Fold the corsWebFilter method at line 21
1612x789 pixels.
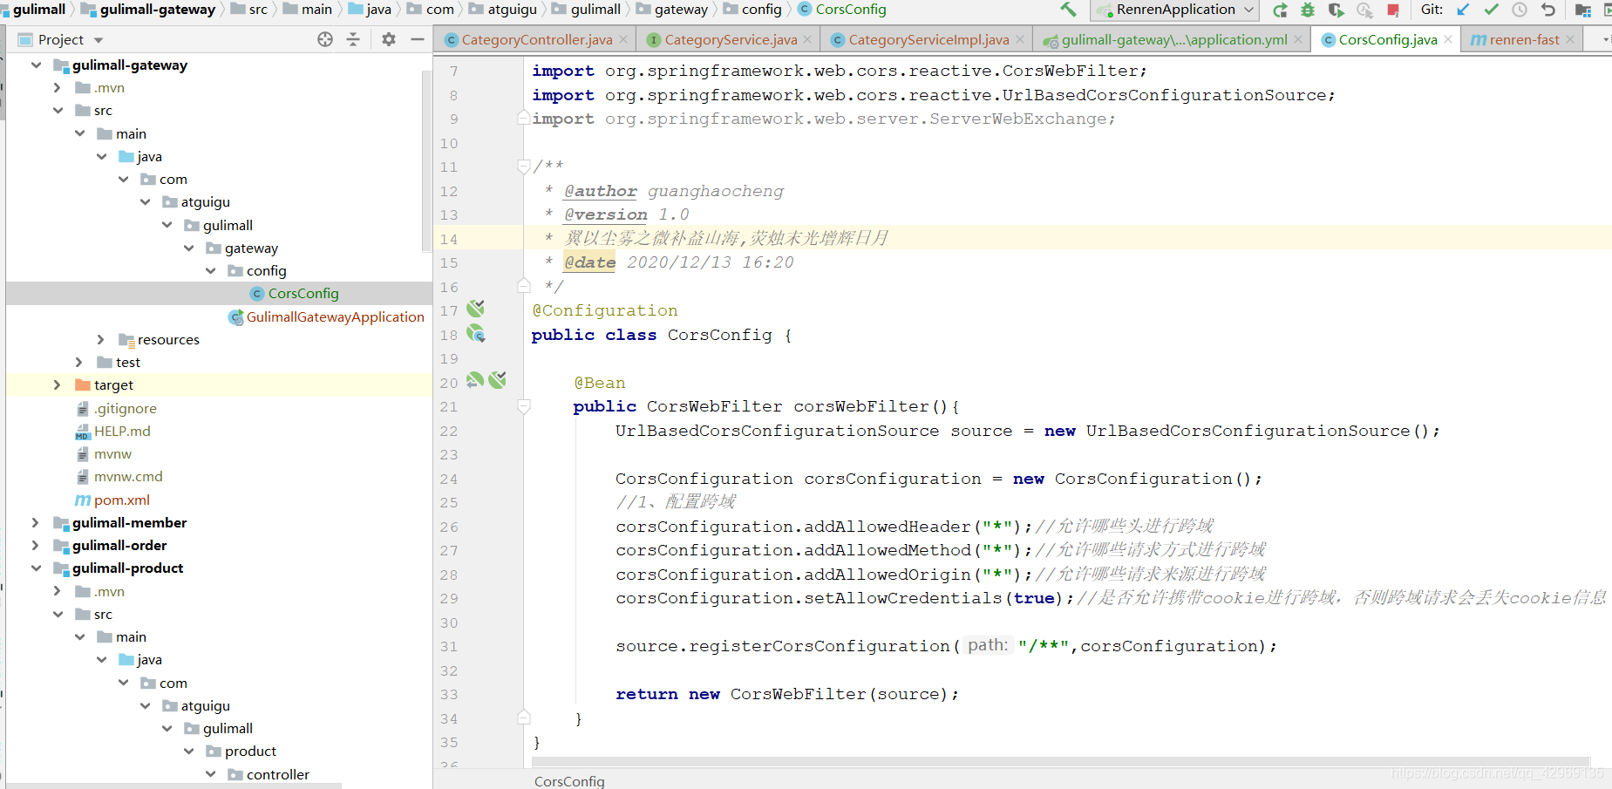point(523,405)
